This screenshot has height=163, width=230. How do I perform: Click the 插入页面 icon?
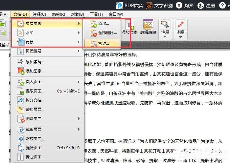point(20,82)
